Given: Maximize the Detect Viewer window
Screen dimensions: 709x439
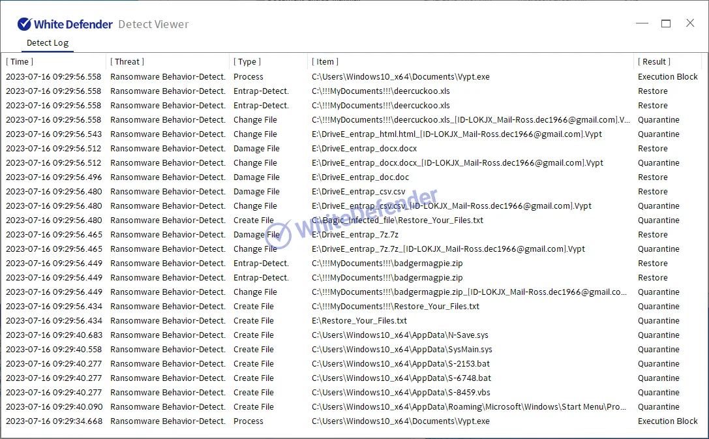Looking at the screenshot, I should tap(666, 23).
